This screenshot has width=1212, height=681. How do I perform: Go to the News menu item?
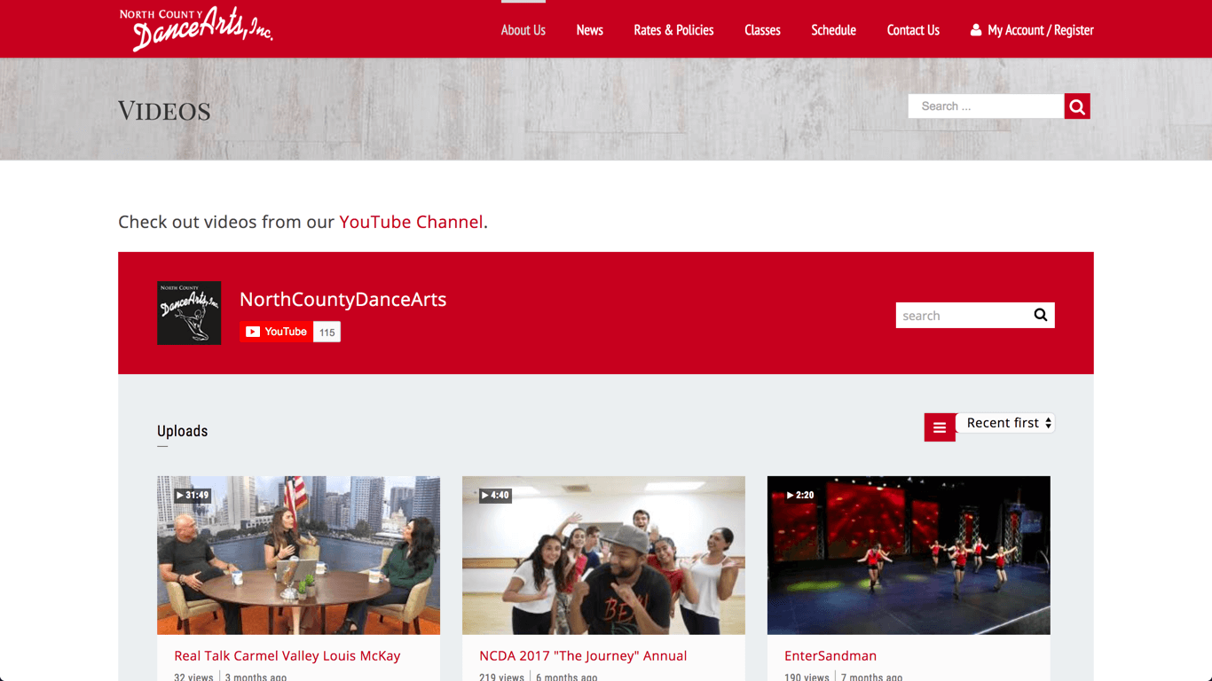[x=589, y=30]
